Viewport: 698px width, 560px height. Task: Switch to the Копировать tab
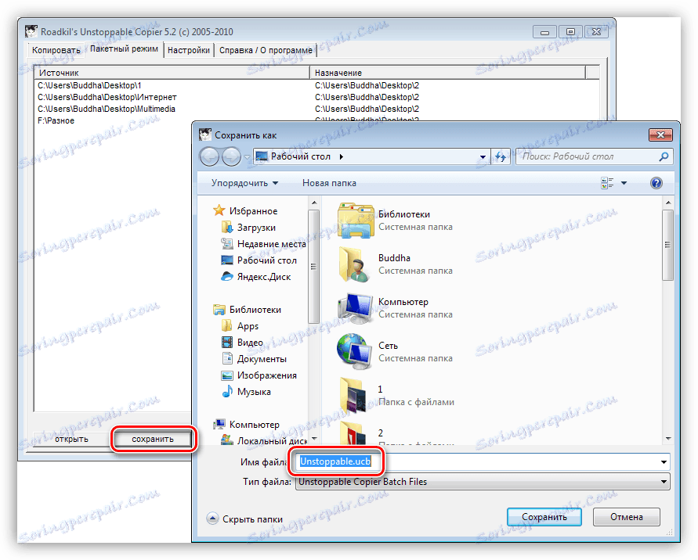click(x=56, y=50)
